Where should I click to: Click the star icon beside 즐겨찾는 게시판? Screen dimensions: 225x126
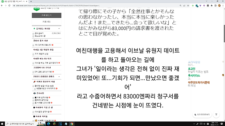click(x=34, y=29)
